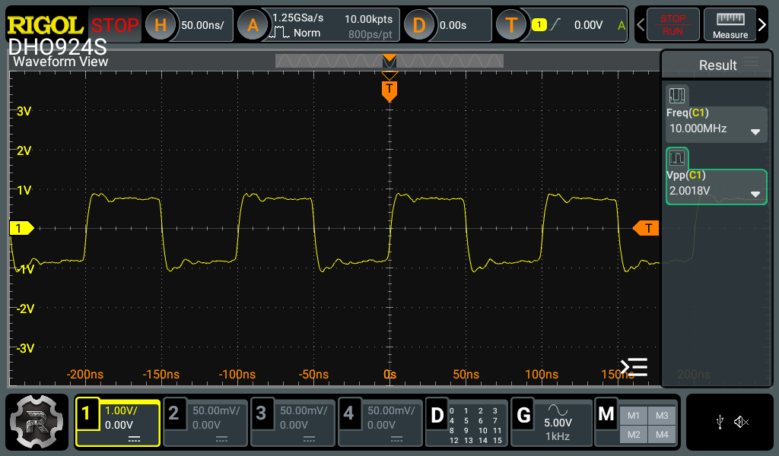Click the trigger level 0.00V value
The width and height of the screenshot is (779, 456).
pyautogui.click(x=589, y=25)
